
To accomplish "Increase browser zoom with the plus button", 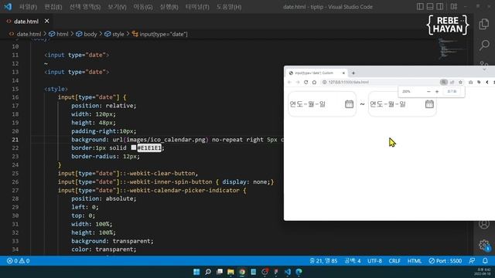I will point(437,91).
